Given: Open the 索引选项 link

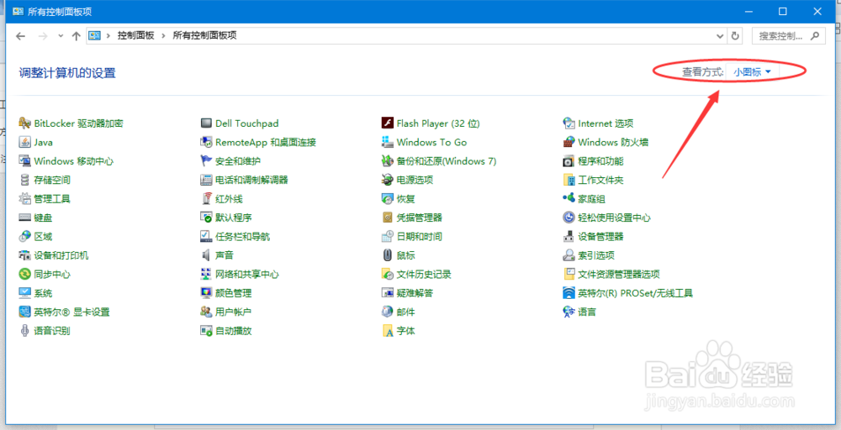Looking at the screenshot, I should [x=596, y=255].
